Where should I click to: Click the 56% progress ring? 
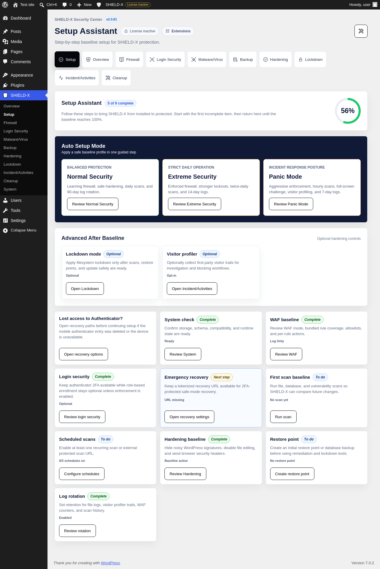348,111
